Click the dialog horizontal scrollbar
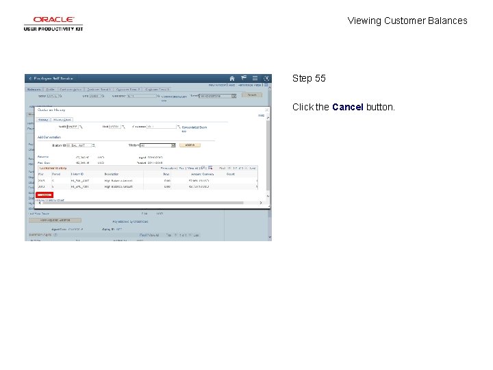 click(x=142, y=203)
